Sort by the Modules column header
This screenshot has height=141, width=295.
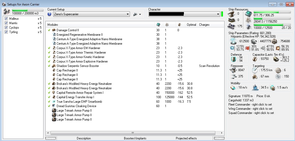pyautogui.click(x=100, y=25)
